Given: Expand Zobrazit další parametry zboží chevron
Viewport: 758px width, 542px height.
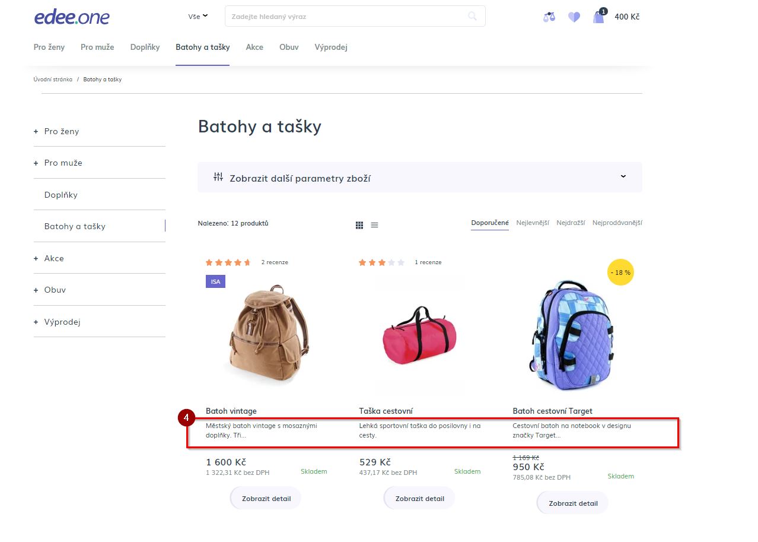Looking at the screenshot, I should [623, 176].
